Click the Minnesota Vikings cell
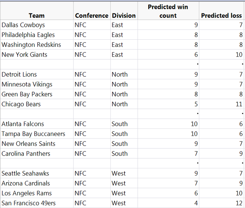Image resolution: width=245 pixels, height=208 pixels. tap(27, 84)
